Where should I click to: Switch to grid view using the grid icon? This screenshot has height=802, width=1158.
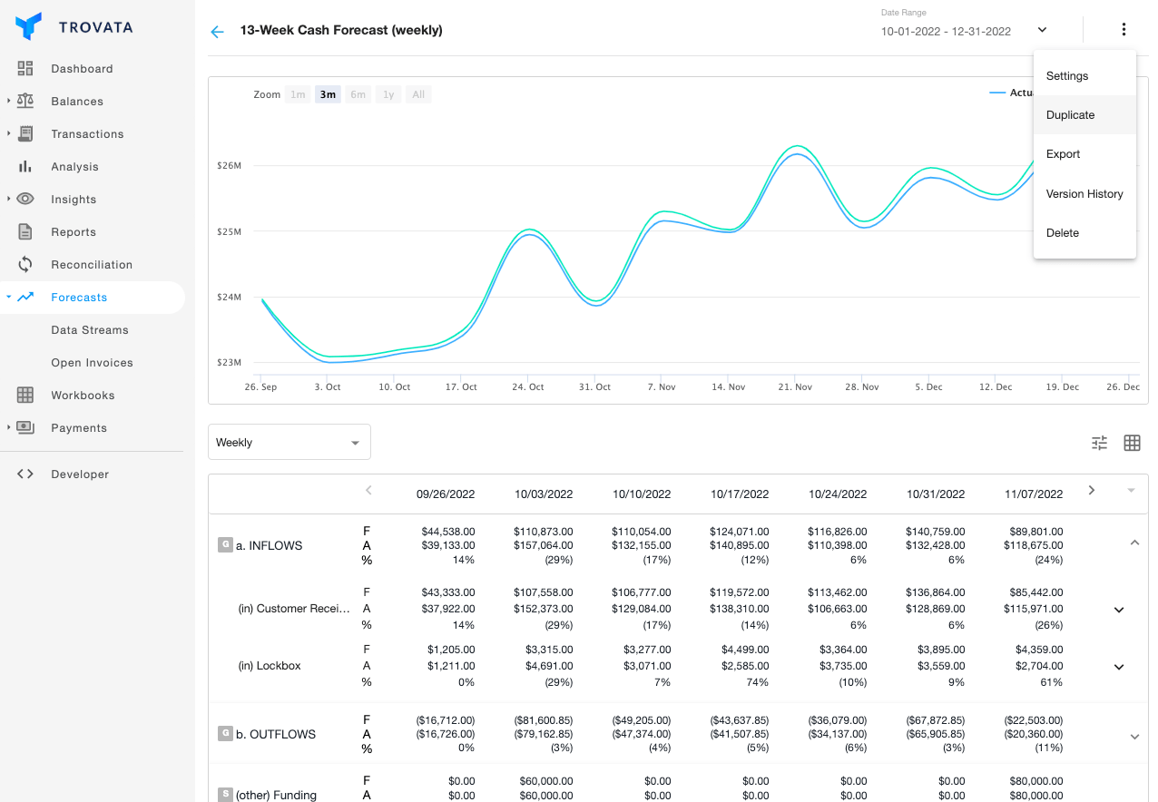pos(1132,443)
